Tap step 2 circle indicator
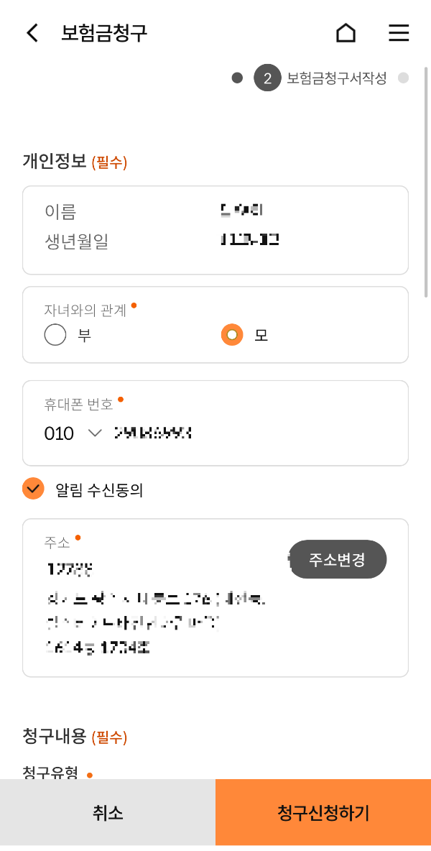This screenshot has height=851, width=431. click(x=267, y=78)
